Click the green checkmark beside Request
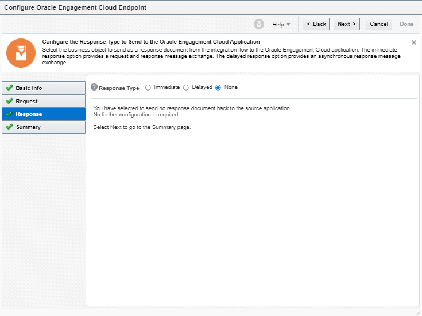The height and width of the screenshot is (316, 422). [x=9, y=102]
